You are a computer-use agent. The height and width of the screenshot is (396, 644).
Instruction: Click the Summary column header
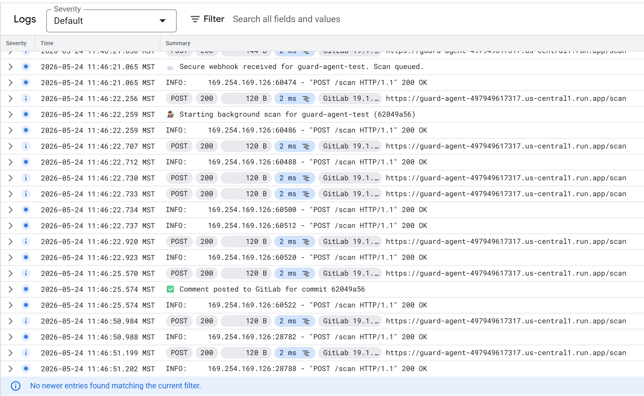pos(178,43)
